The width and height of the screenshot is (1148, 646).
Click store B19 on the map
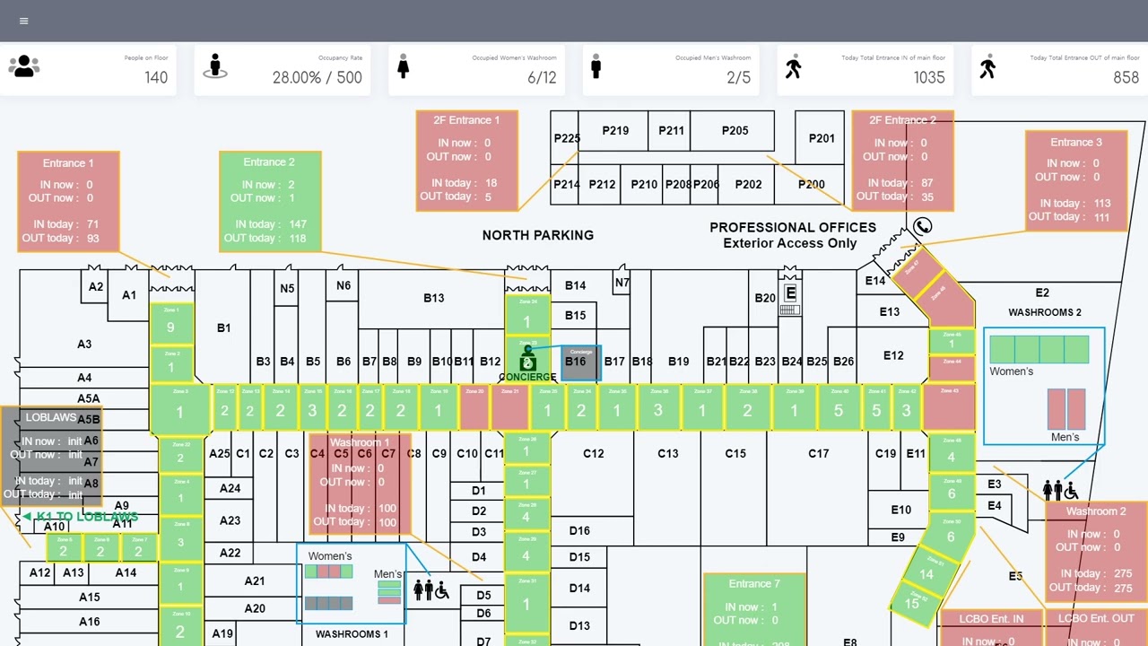coord(678,362)
